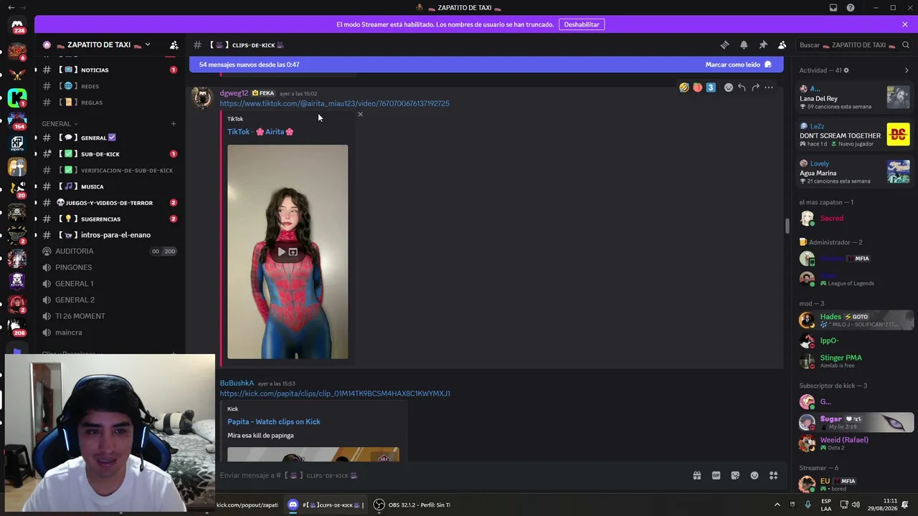Open notification settings bell icon
Screen dimensions: 918x516
pyautogui.click(x=744, y=45)
